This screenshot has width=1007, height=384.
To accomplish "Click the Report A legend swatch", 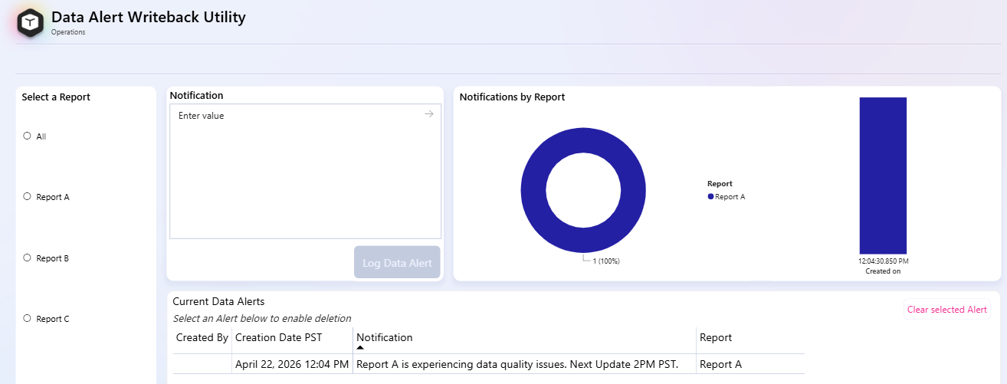I will point(710,197).
